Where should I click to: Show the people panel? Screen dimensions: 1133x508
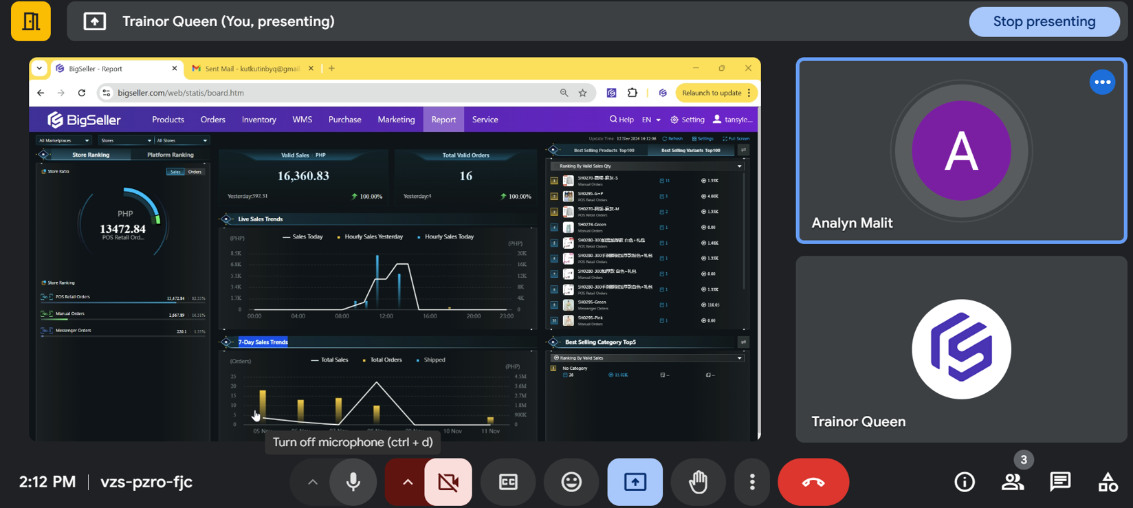coord(1013,482)
